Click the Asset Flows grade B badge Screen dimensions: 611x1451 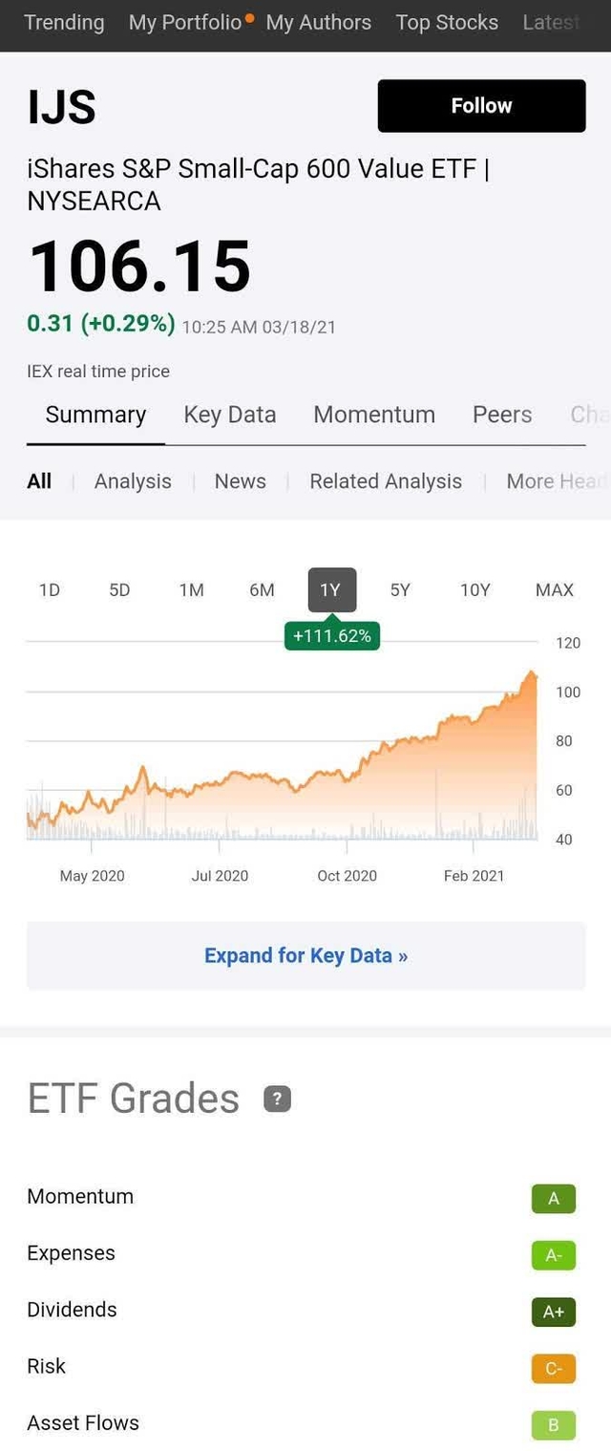click(x=554, y=1425)
